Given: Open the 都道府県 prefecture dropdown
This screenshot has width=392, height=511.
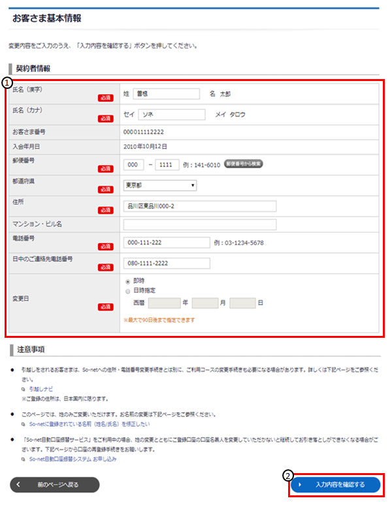Looking at the screenshot, I should coord(160,186).
